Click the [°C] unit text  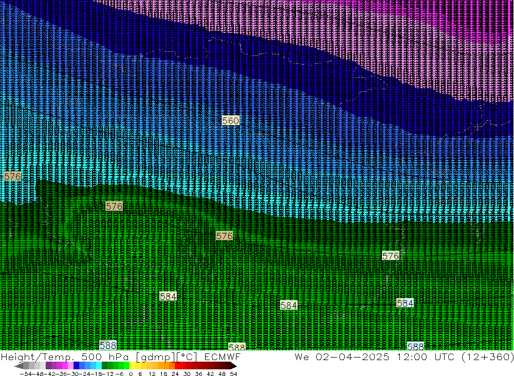click(187, 358)
